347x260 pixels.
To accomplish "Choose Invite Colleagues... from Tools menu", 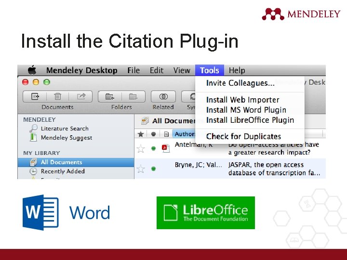I will (240, 83).
